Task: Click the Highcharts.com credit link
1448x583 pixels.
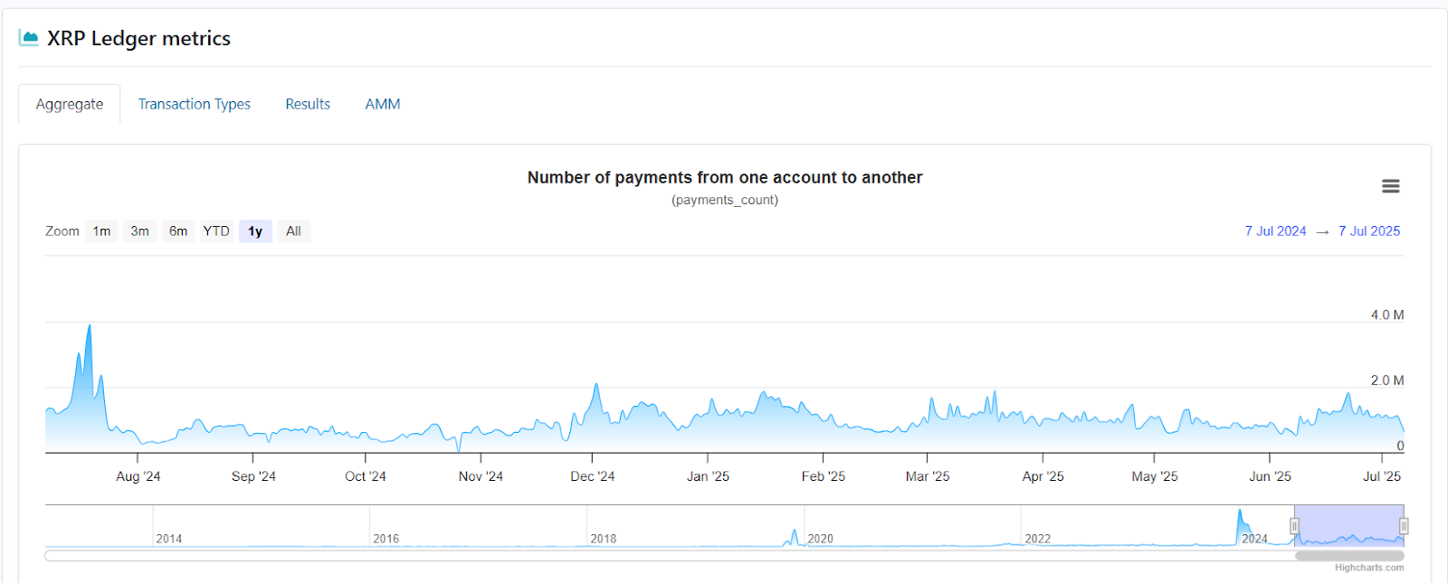Action: (1369, 568)
